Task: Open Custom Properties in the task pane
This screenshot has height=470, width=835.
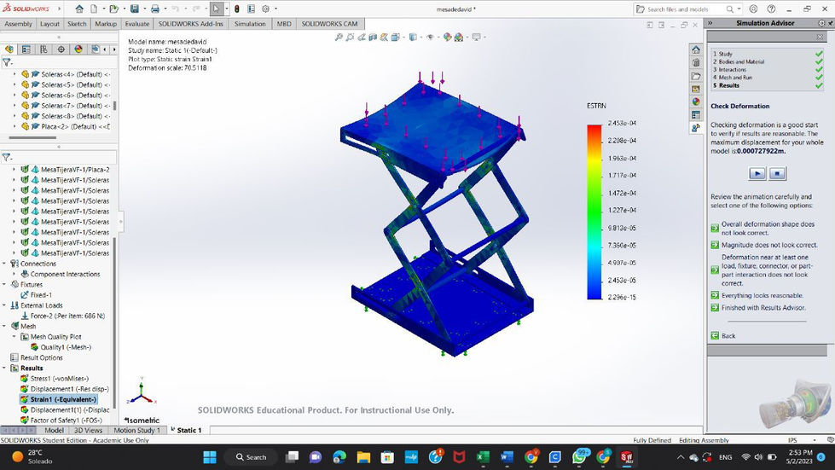Action: click(696, 115)
